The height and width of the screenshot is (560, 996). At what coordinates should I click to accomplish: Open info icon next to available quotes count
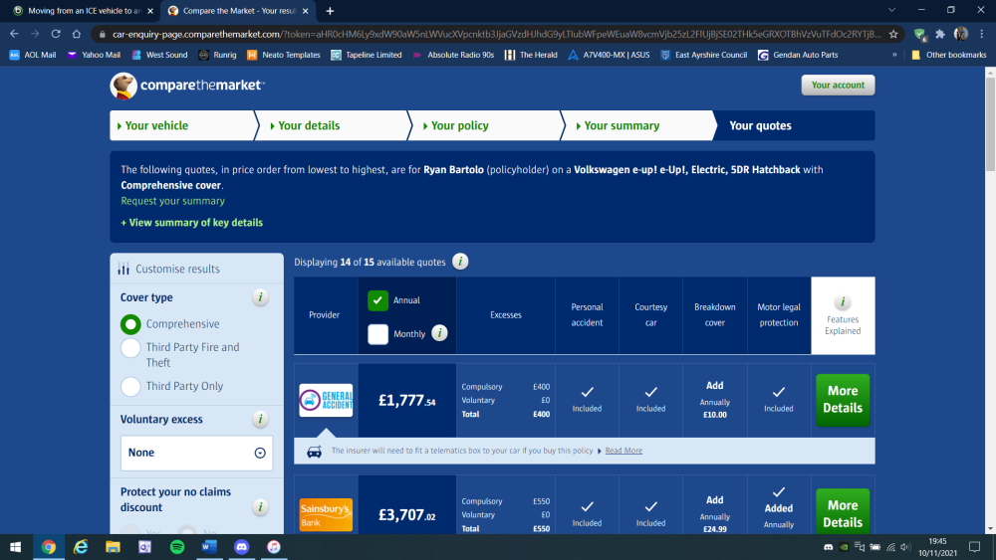tap(460, 262)
